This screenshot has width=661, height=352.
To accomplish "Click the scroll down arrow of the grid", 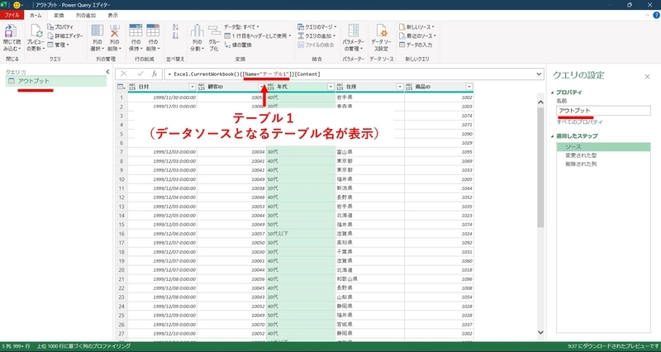I will click(x=541, y=333).
